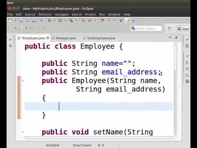Open the Problems view icon in right trim
Image resolution: width=197 pixels, height=148 pixels.
click(x=187, y=62)
